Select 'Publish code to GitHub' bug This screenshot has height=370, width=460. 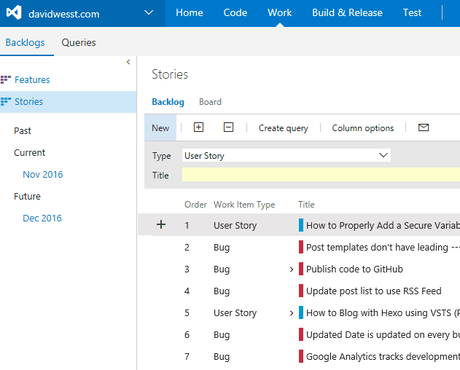tap(354, 269)
